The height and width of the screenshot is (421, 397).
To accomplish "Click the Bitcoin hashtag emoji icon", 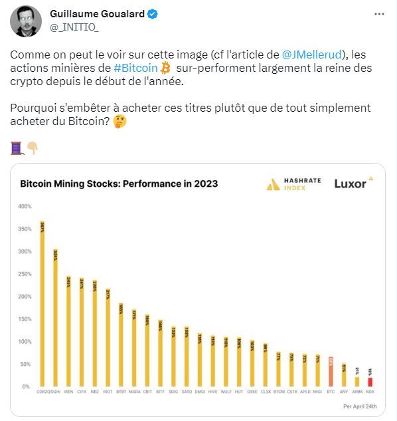I will pos(165,68).
